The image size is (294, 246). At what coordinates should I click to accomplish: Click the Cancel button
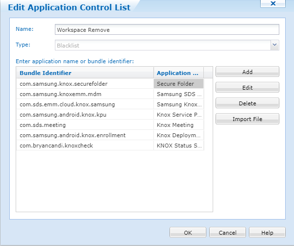click(x=227, y=233)
